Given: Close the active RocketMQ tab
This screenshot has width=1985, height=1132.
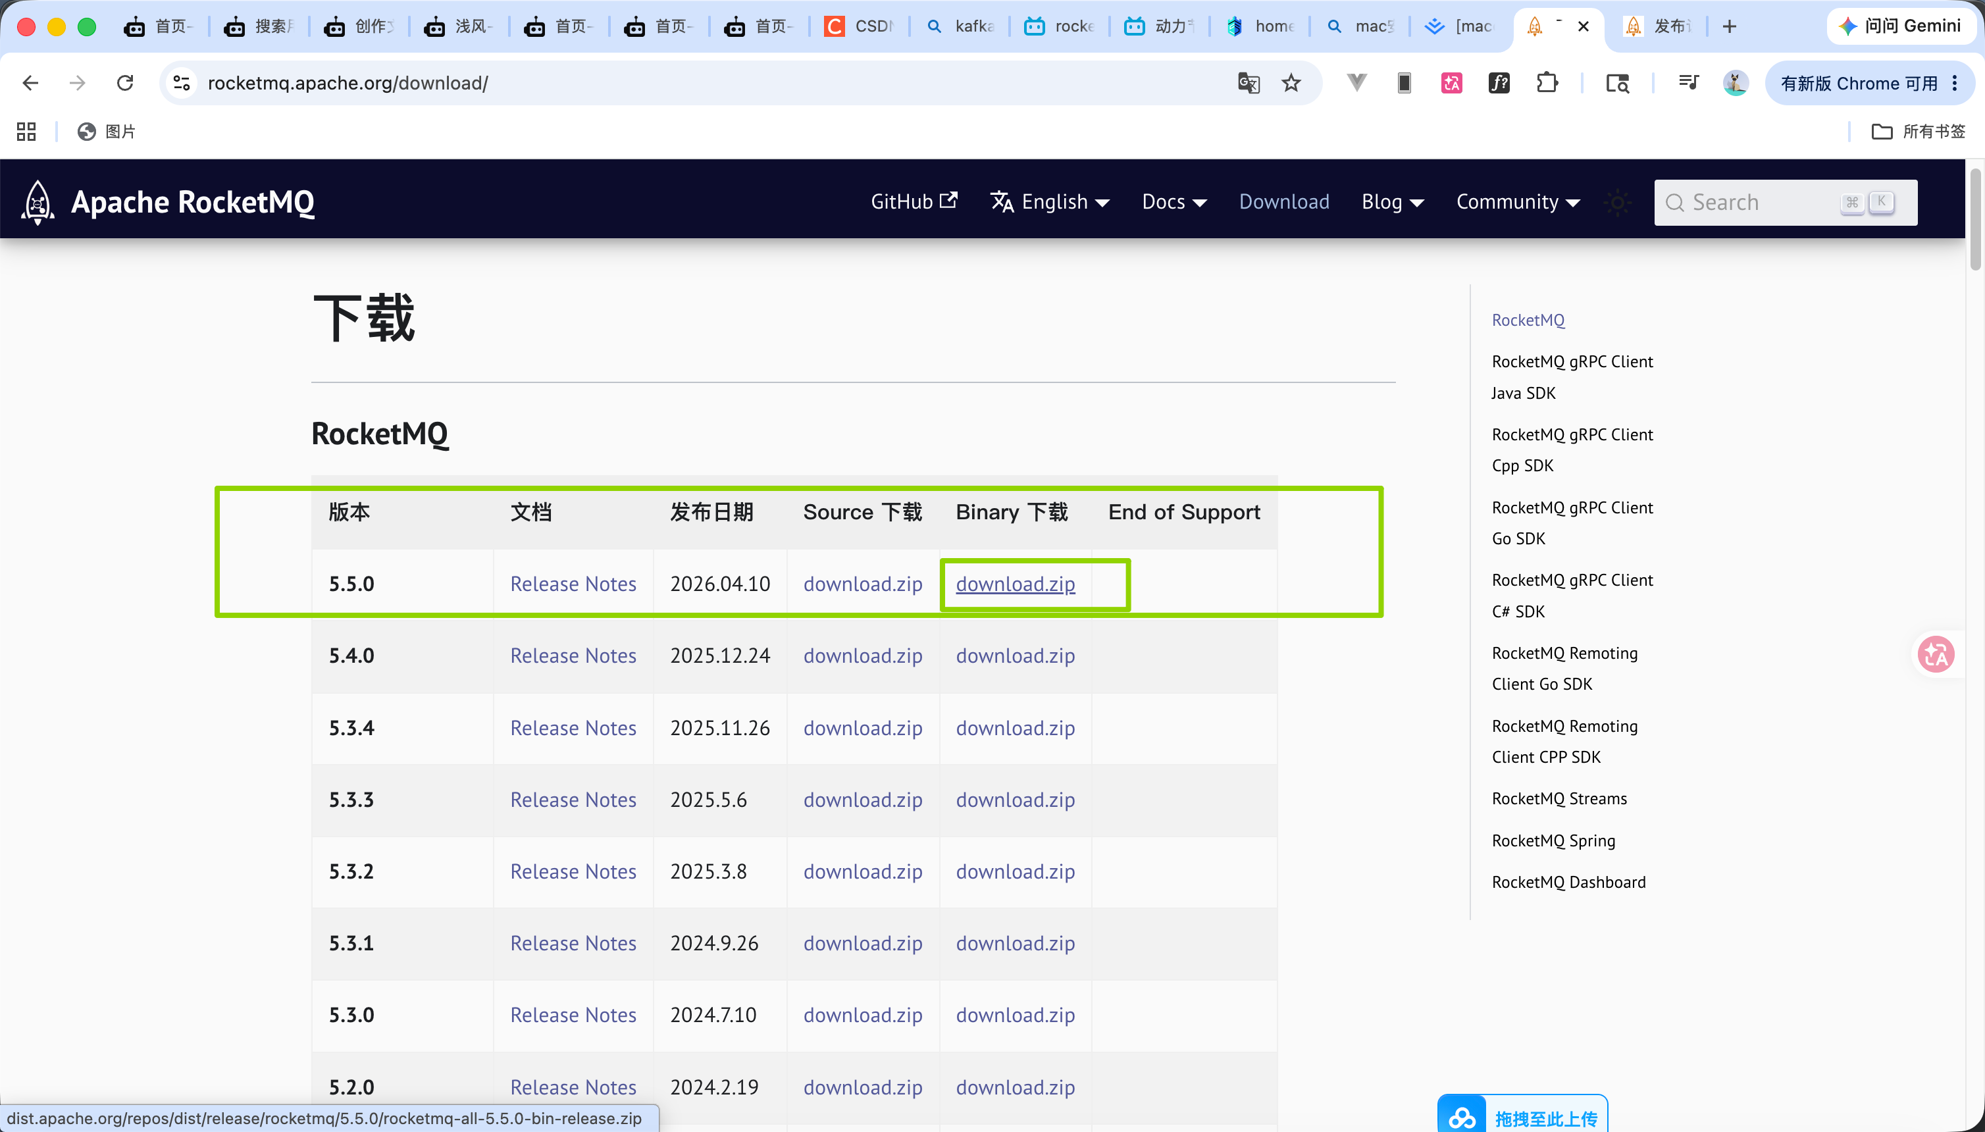Looking at the screenshot, I should pyautogui.click(x=1583, y=26).
